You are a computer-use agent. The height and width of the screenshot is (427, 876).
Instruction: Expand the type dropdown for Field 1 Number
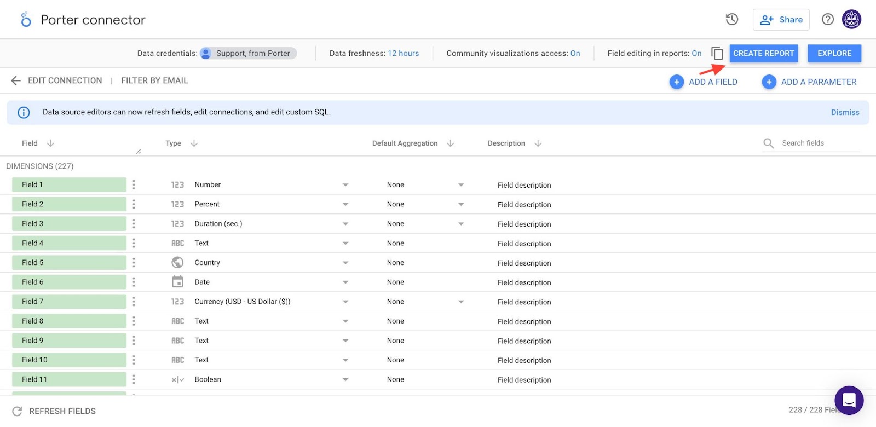pos(345,185)
